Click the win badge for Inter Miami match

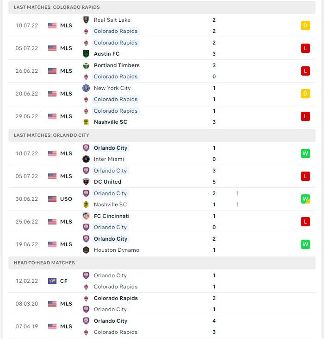305,154
